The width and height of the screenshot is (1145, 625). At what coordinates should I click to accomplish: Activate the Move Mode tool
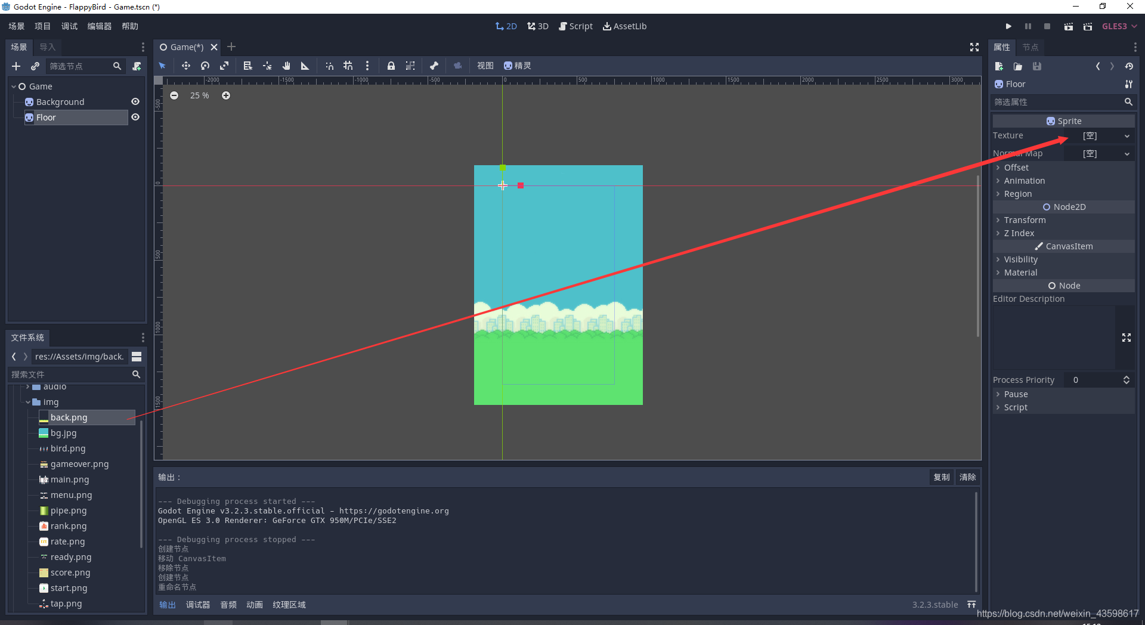pyautogui.click(x=186, y=66)
